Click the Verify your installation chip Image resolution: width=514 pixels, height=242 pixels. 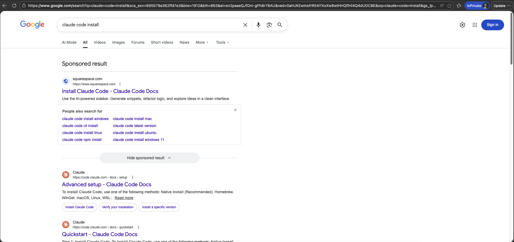[118, 207]
